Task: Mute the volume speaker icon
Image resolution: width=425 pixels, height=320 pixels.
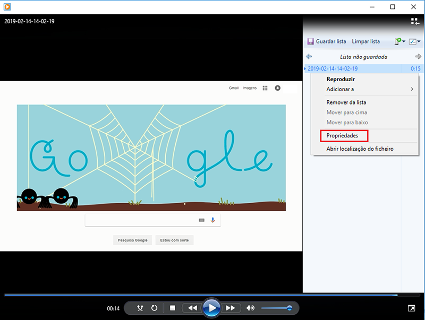Action: coord(250,308)
